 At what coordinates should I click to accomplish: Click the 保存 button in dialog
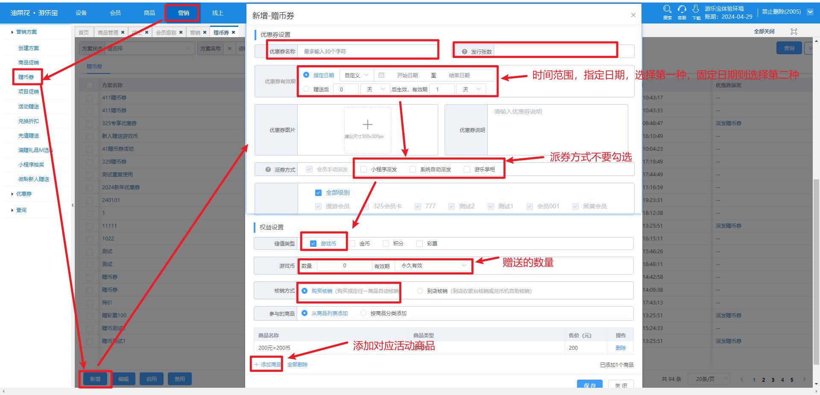point(589,384)
